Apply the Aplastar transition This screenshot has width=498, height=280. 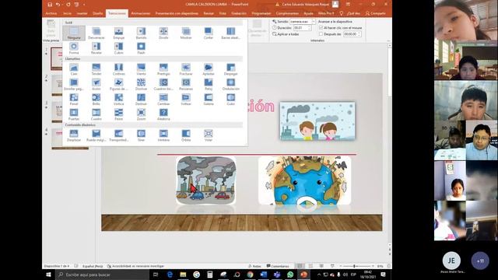[209, 69]
